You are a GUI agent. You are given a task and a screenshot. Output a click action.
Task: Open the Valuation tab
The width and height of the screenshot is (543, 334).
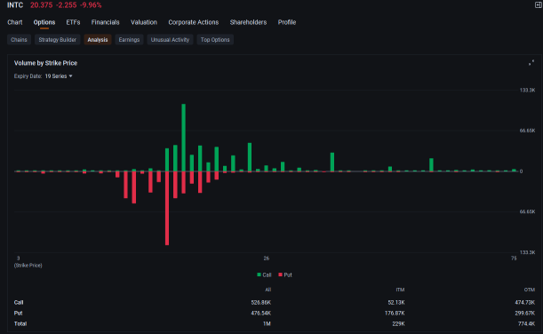click(144, 22)
